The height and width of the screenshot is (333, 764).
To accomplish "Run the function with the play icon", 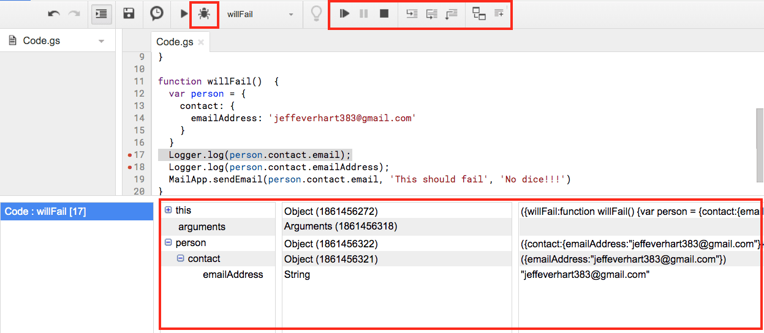I will pyautogui.click(x=184, y=13).
